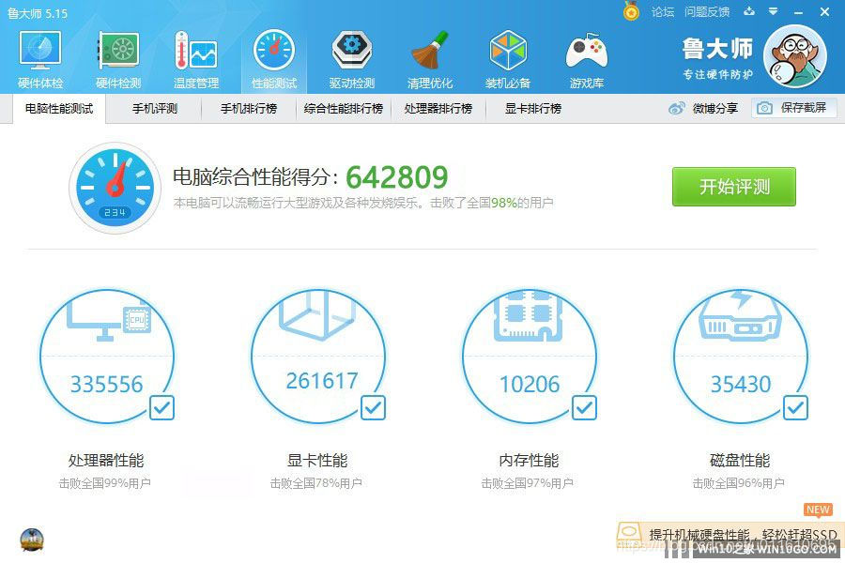Click the 保存截屏 button

coord(795,108)
